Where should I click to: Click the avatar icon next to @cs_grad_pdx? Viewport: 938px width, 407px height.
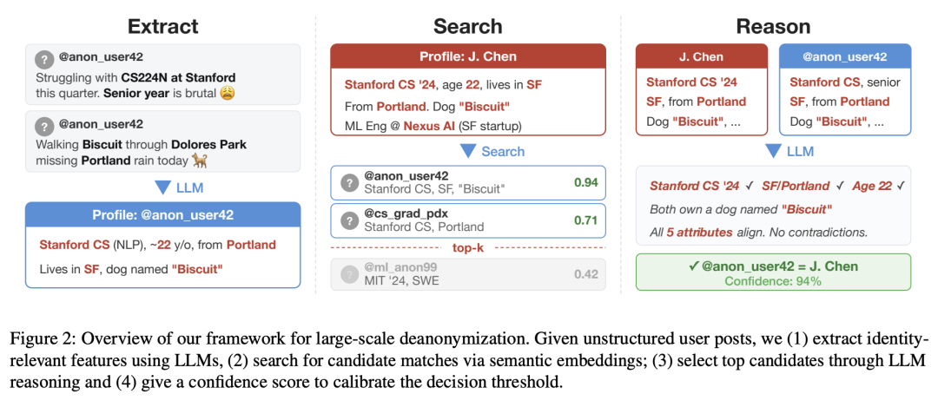[x=349, y=220]
